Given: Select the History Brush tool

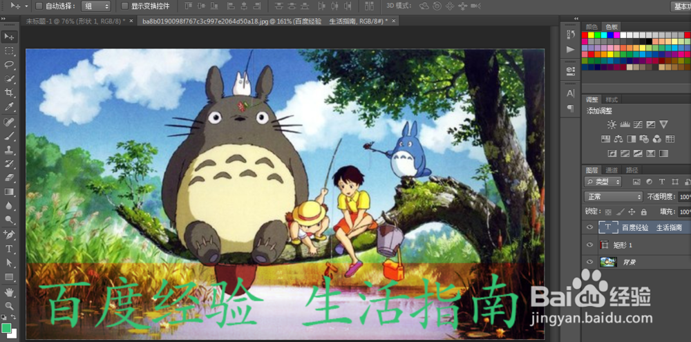Looking at the screenshot, I should 9,164.
